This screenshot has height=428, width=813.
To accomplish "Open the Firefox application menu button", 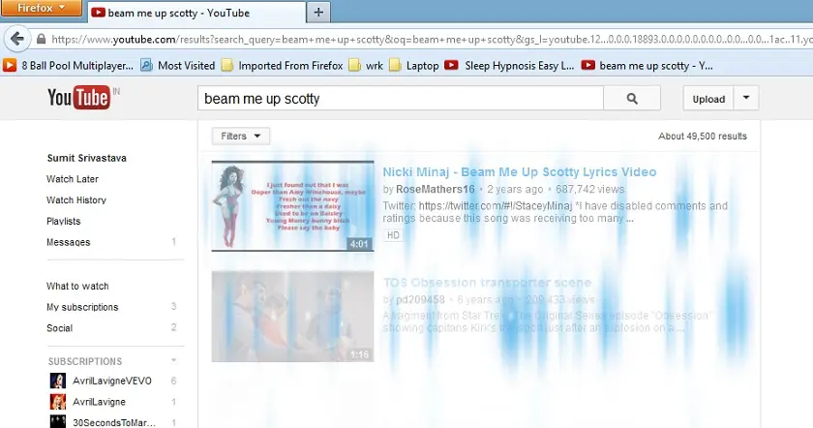I will [41, 8].
